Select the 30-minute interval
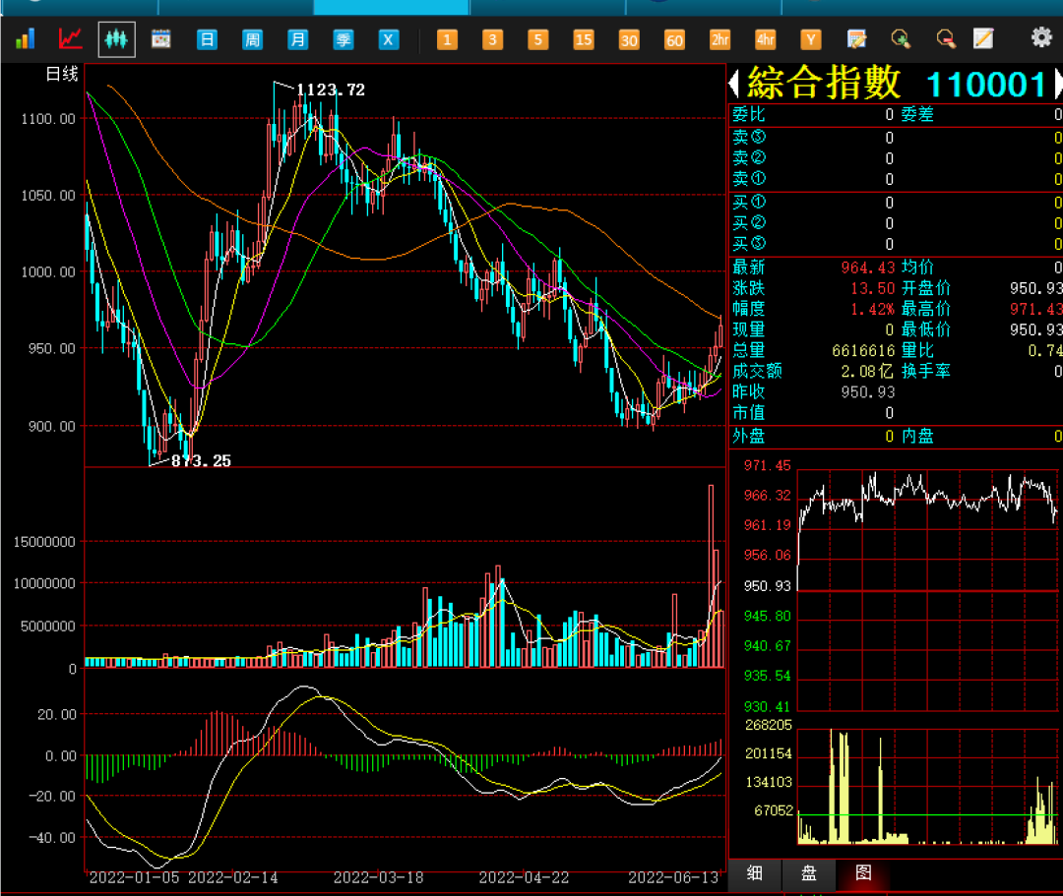This screenshot has width=1063, height=896. [629, 39]
